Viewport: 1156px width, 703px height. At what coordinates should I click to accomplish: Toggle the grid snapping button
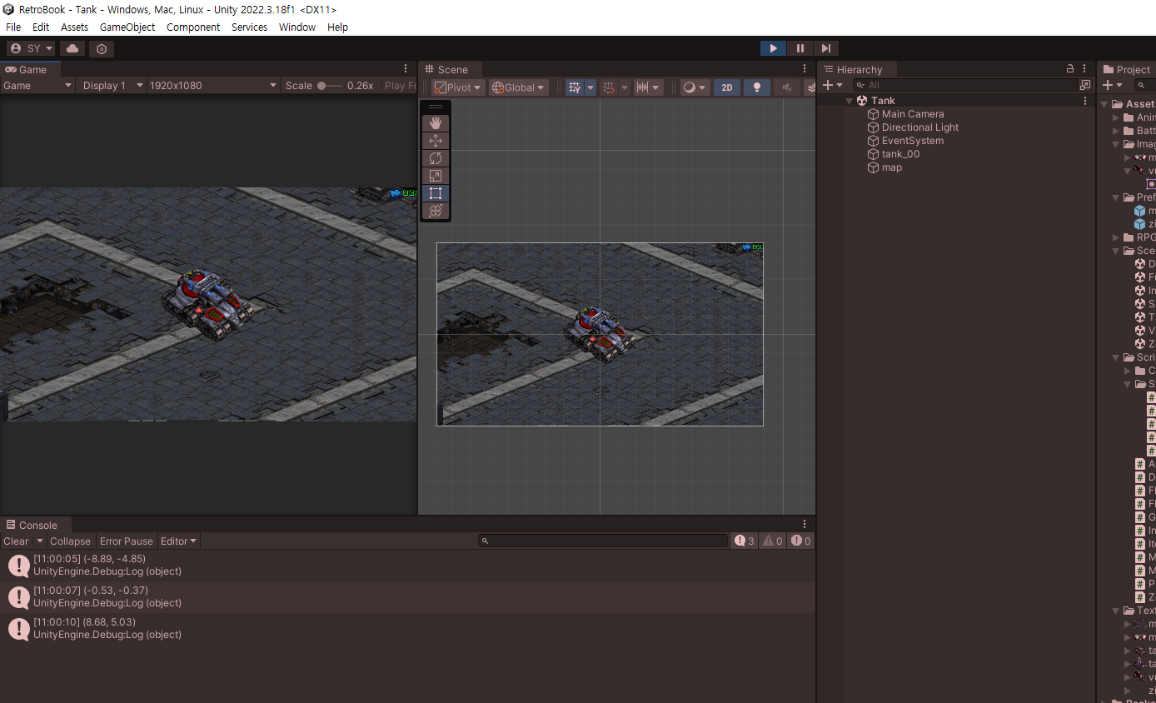[x=609, y=87]
